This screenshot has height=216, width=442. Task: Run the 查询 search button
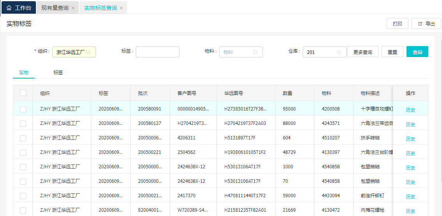click(x=417, y=52)
